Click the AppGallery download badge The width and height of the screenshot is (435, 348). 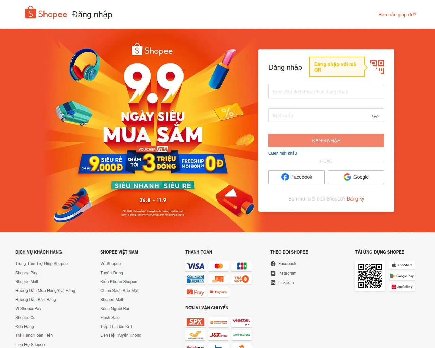point(402,287)
